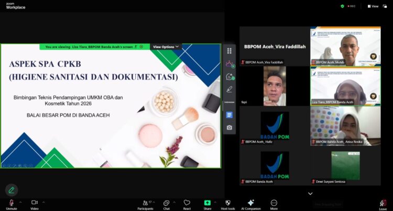Image resolution: width=393 pixels, height=211 pixels.
Task: Take a screenshot with the camera icon
Action: coord(229,128)
